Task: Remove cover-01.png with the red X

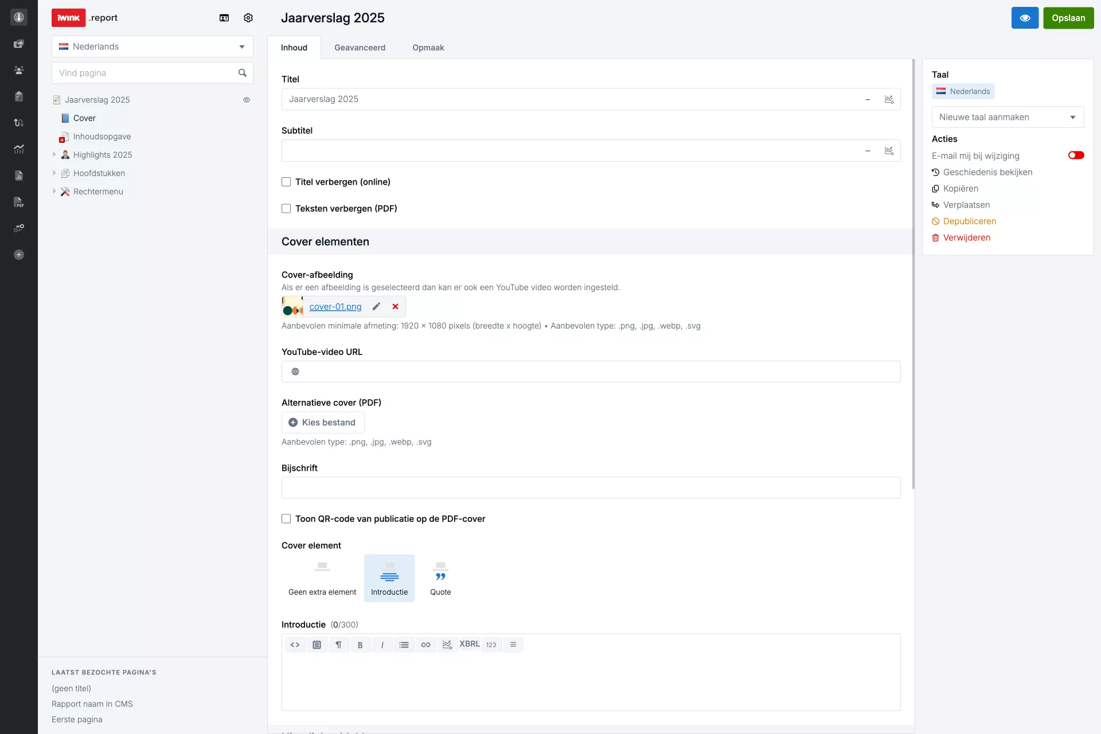Action: tap(395, 307)
